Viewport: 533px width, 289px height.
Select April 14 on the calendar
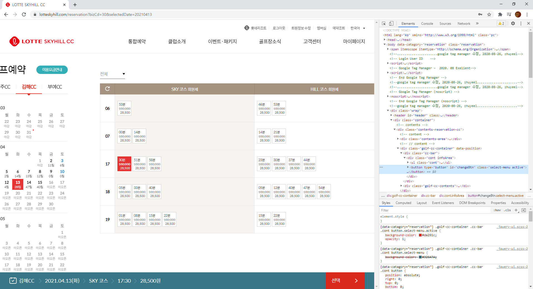(x=29, y=185)
